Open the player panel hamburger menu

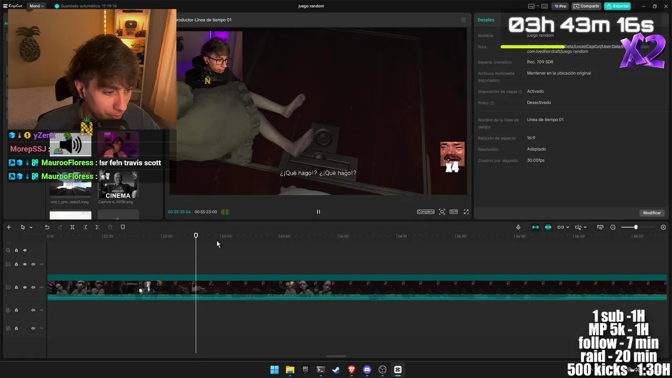[463, 20]
